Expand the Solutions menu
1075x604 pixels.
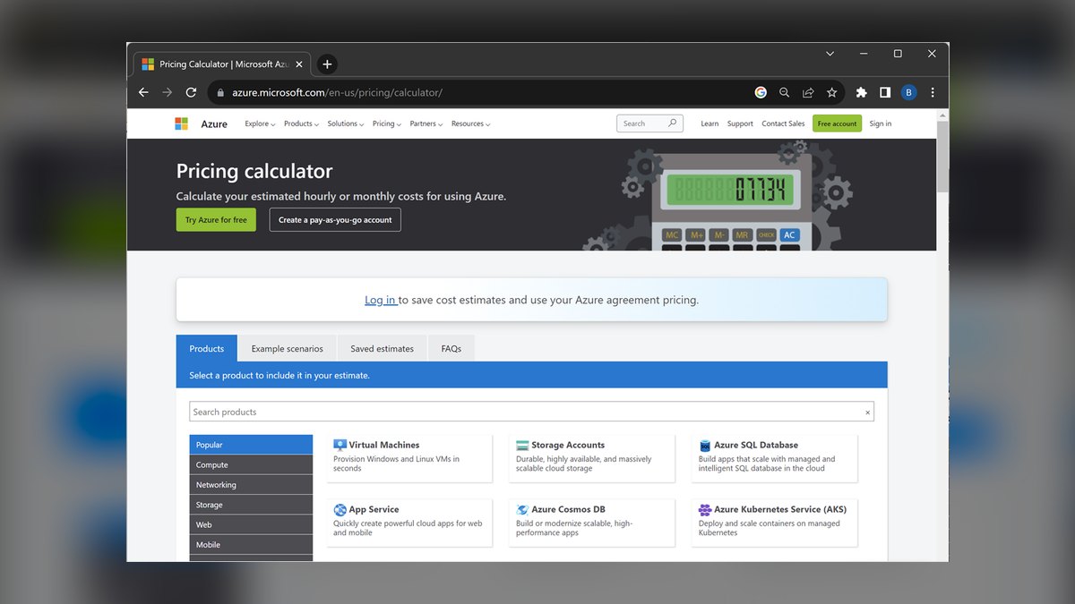(346, 123)
